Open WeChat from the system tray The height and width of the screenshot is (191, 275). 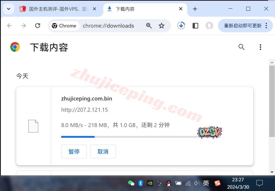tap(131, 183)
